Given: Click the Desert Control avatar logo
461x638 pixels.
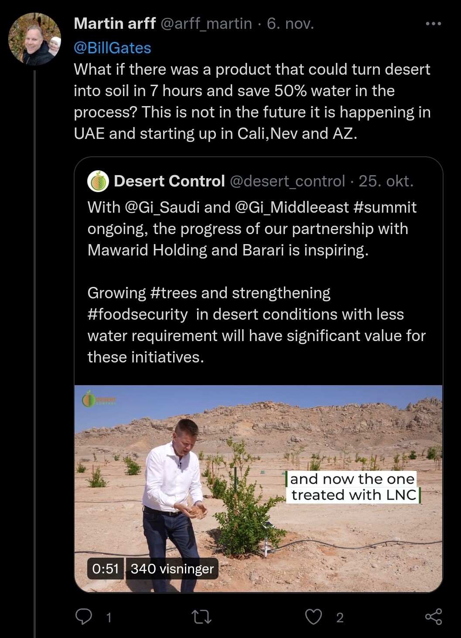Looking at the screenshot, I should coord(98,181).
